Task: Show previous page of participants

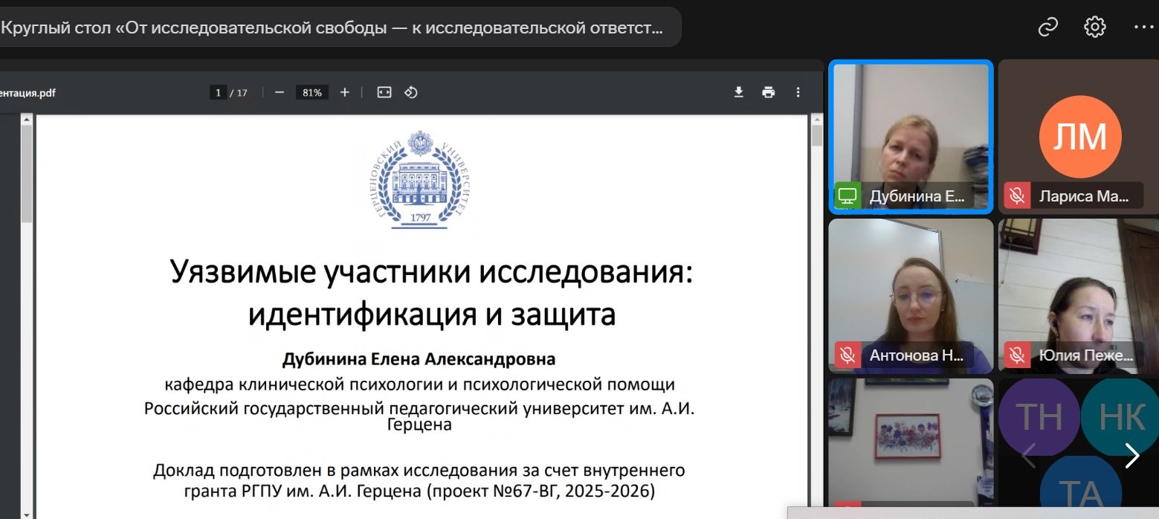Action: click(x=1028, y=455)
